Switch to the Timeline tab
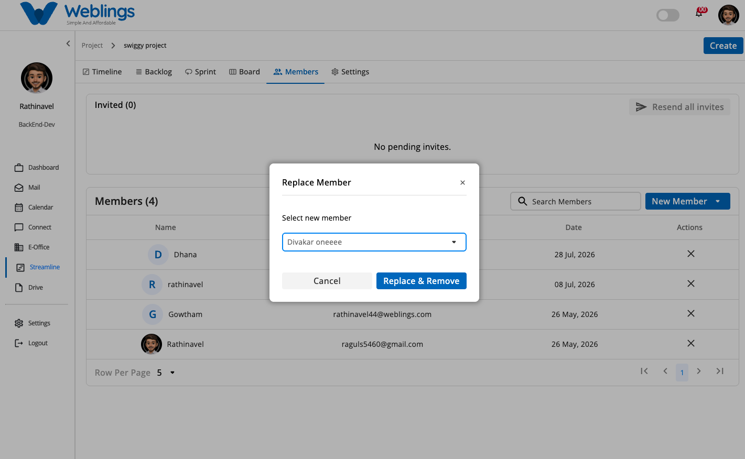Viewport: 745px width, 459px height. [x=102, y=72]
